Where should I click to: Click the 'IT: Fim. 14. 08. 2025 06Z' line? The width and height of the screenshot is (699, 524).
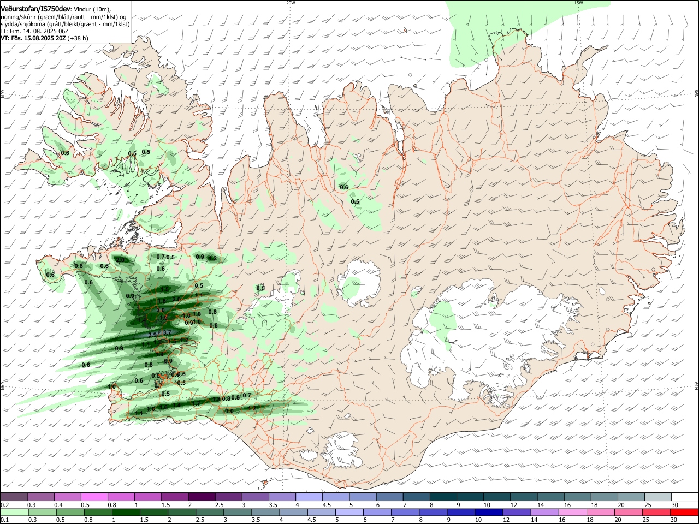[x=34, y=31]
